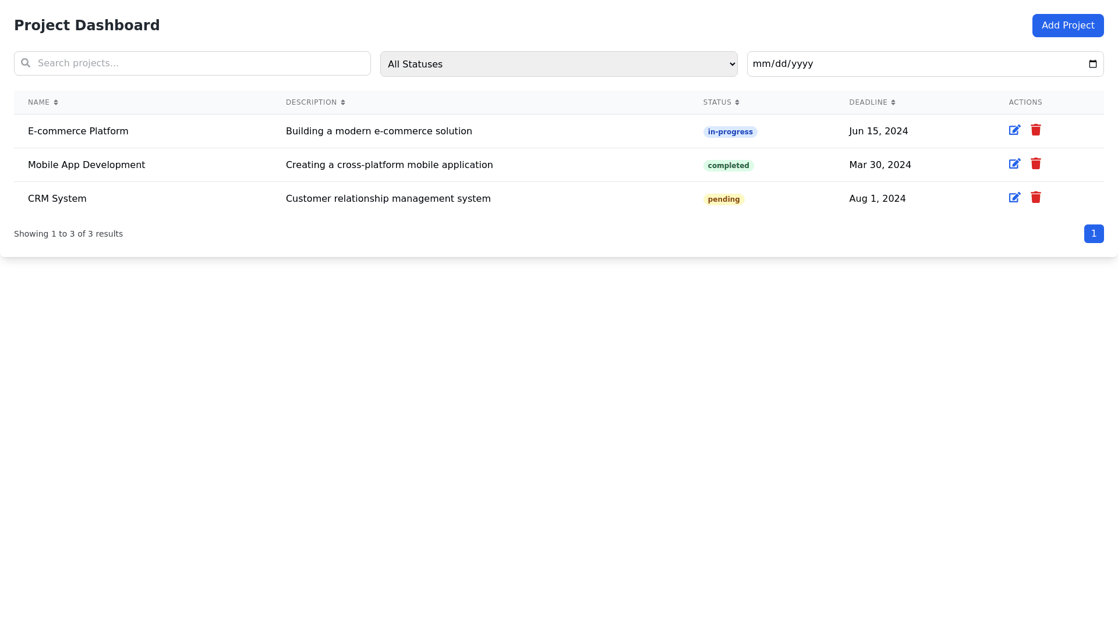Screen dimensions: 1118x628
Task: Delete the Mobile App Development project
Action: point(1035,164)
